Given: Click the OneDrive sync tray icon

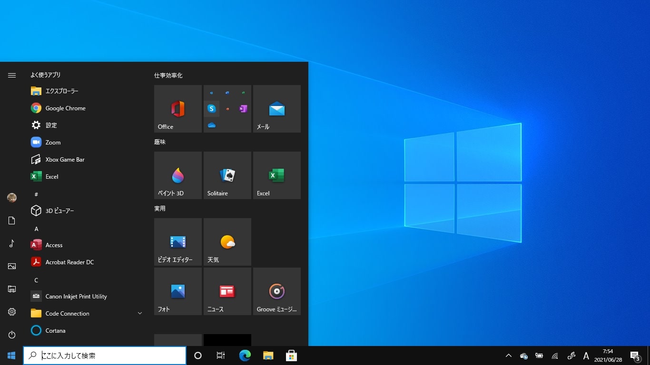Looking at the screenshot, I should [524, 355].
